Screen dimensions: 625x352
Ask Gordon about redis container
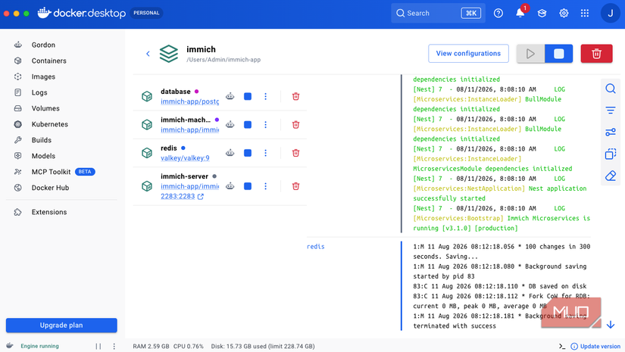[230, 153]
